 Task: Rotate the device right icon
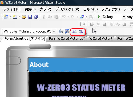coord(81,31)
